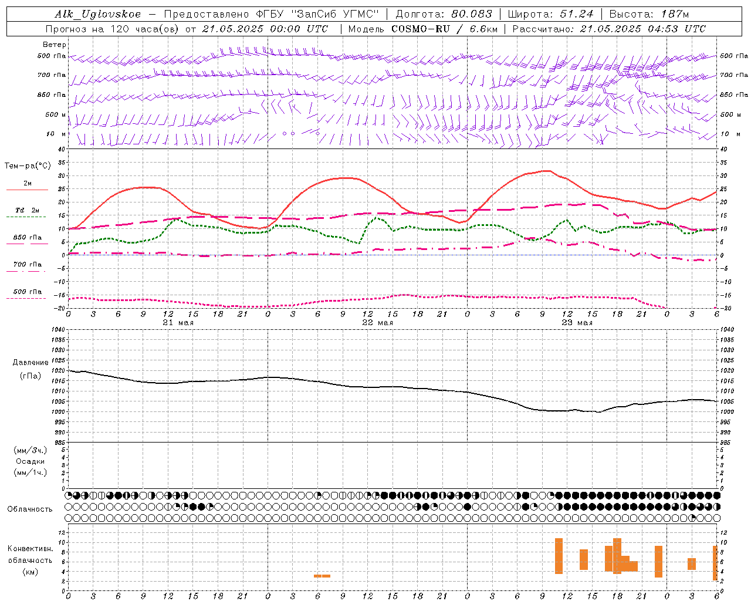Click the station name Alk_Uglovskoe
Image resolution: width=751 pixels, height=601 pixels.
98,14
